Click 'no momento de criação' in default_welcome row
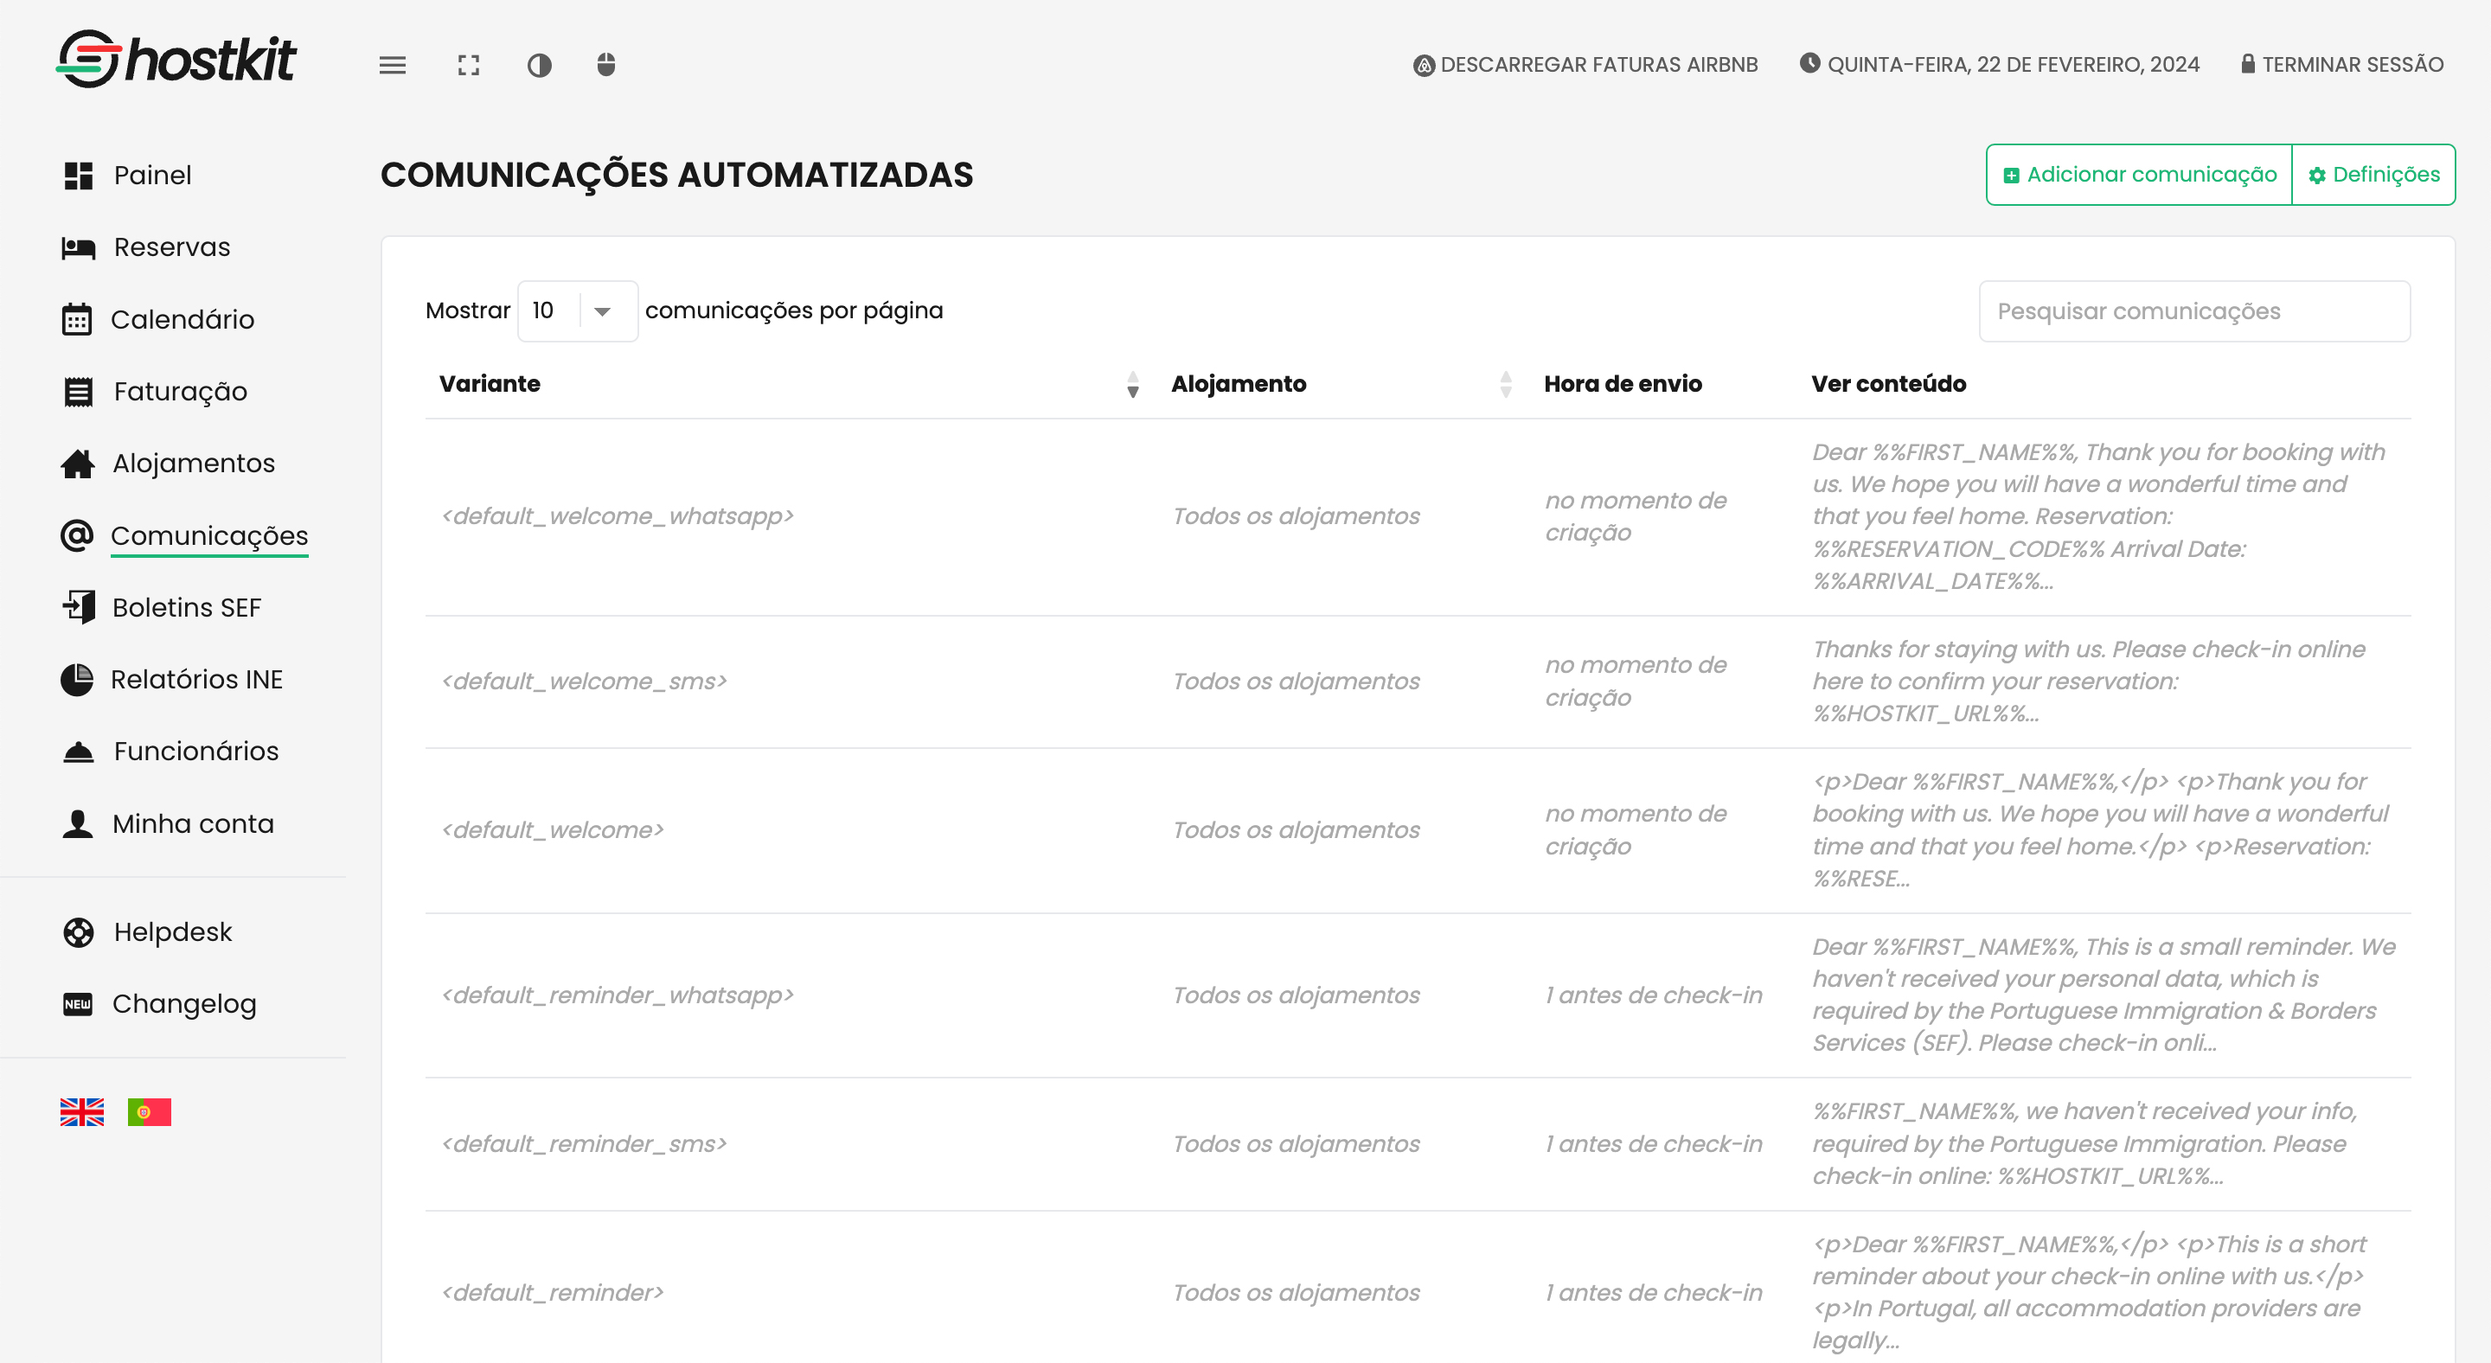 tap(1636, 830)
